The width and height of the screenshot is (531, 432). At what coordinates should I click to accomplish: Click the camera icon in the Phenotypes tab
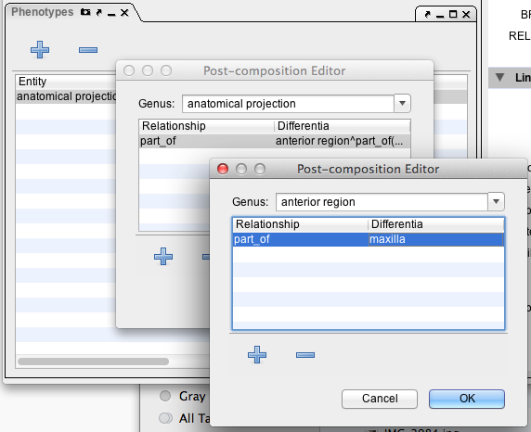85,13
